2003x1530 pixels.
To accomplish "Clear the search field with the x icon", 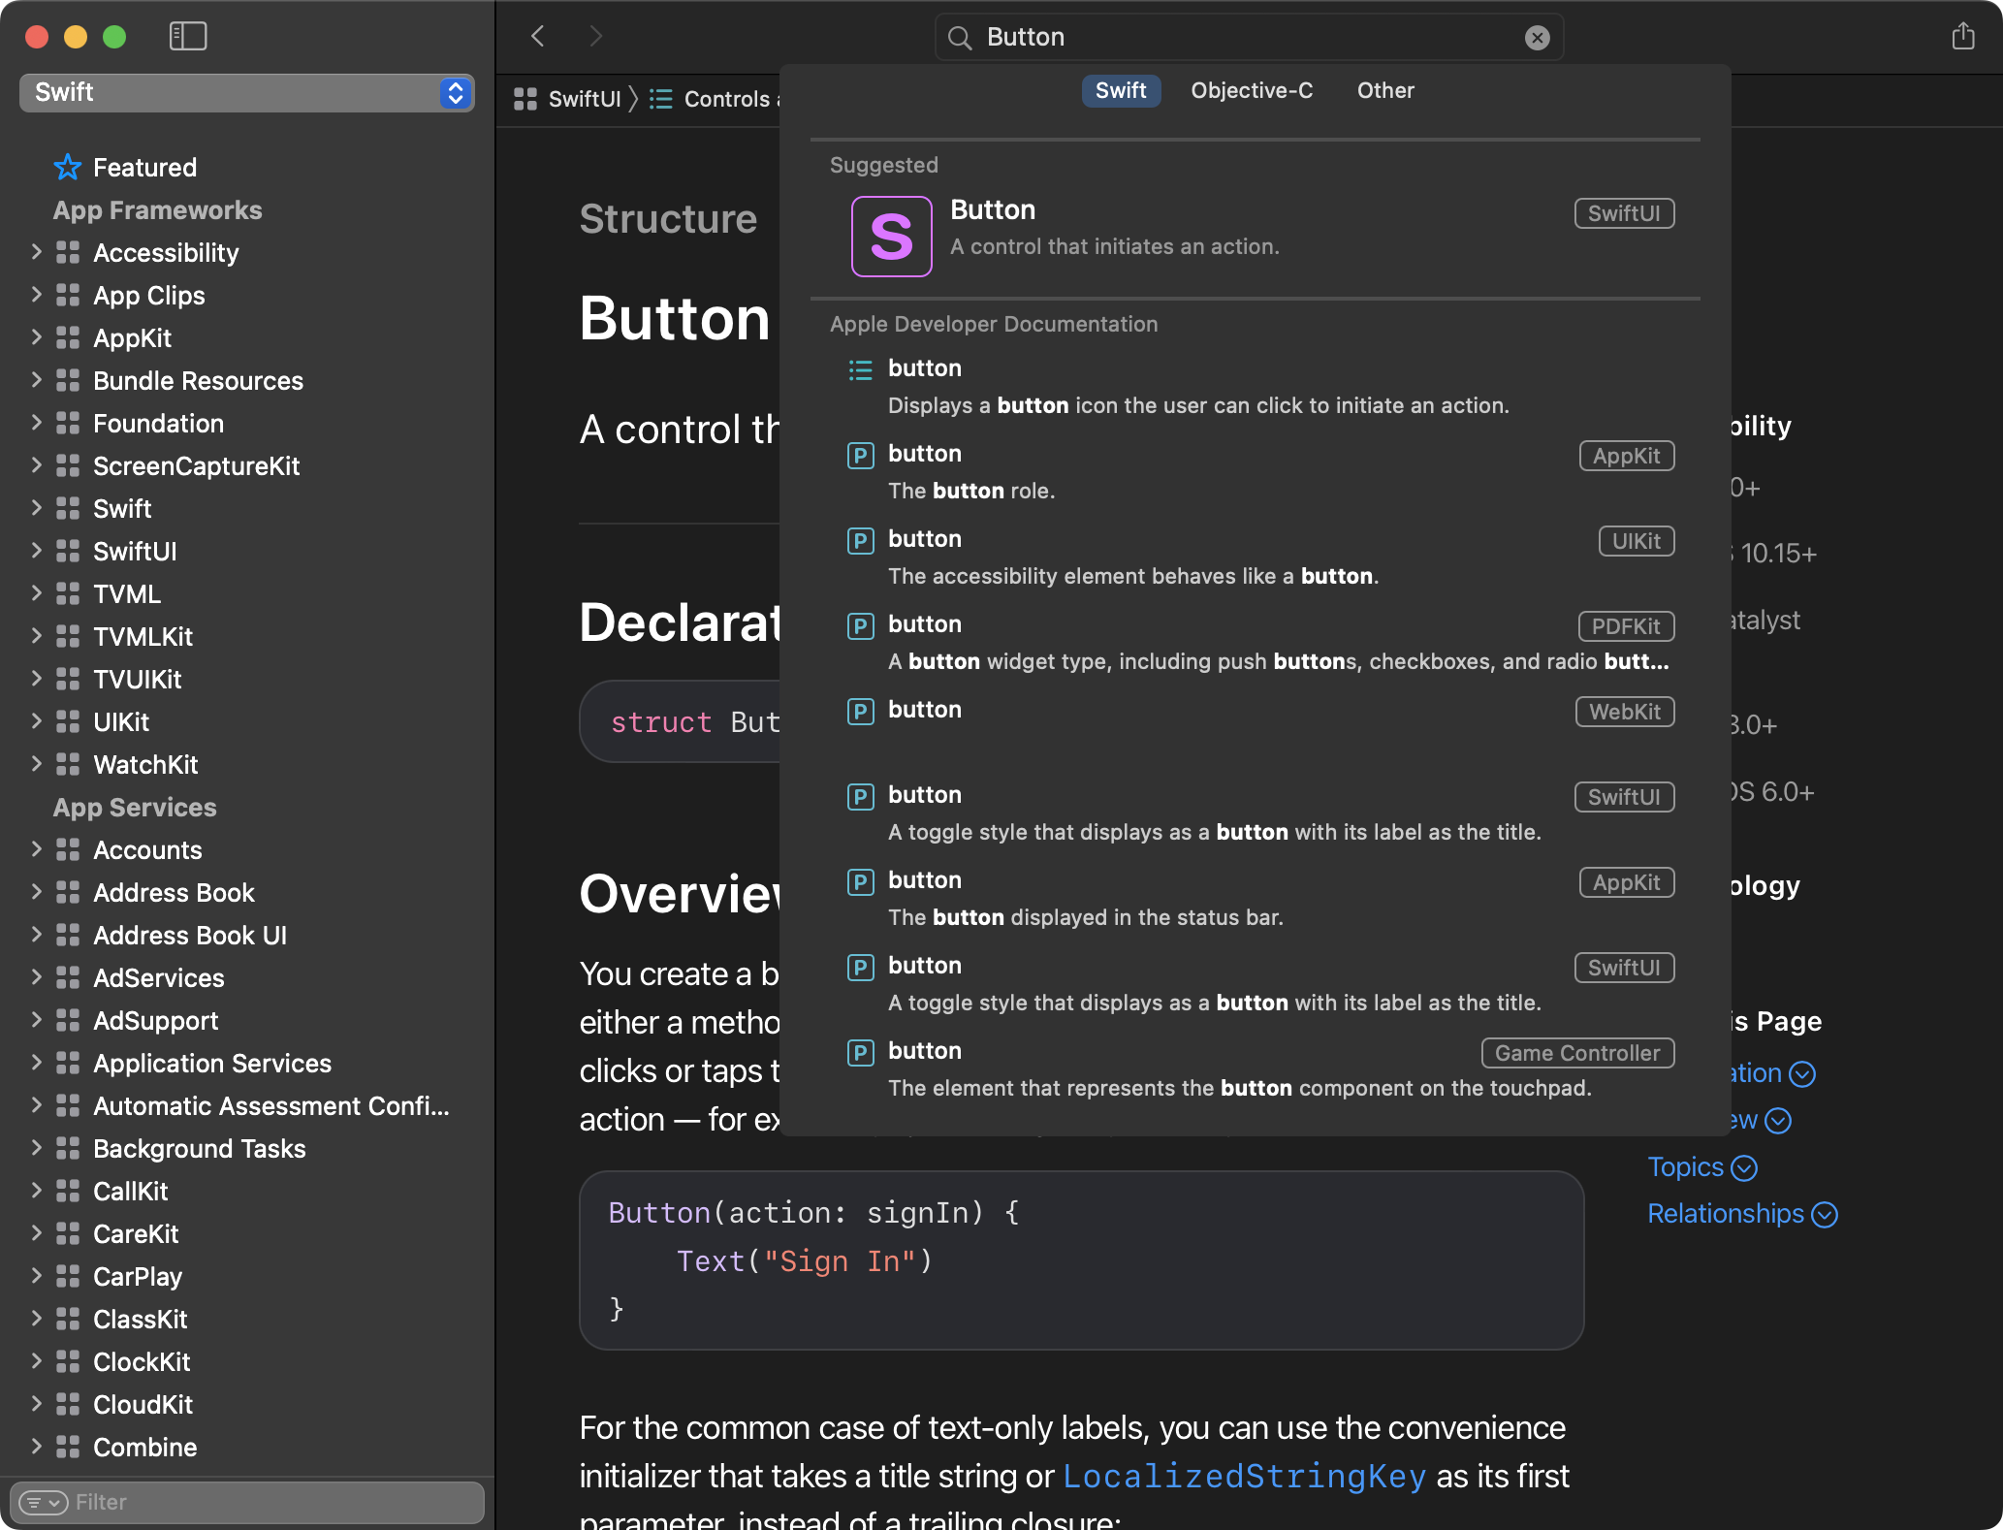I will [1537, 37].
